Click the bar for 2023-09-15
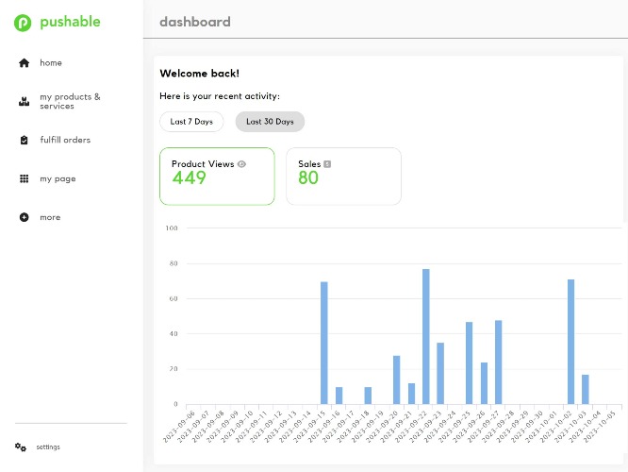Screen dimensions: 628x472 click(x=324, y=343)
